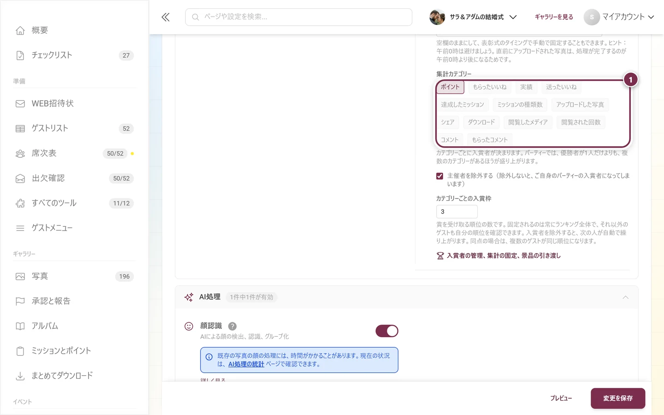Click the プレビュー button
Image resolution: width=664 pixels, height=415 pixels.
(561, 398)
